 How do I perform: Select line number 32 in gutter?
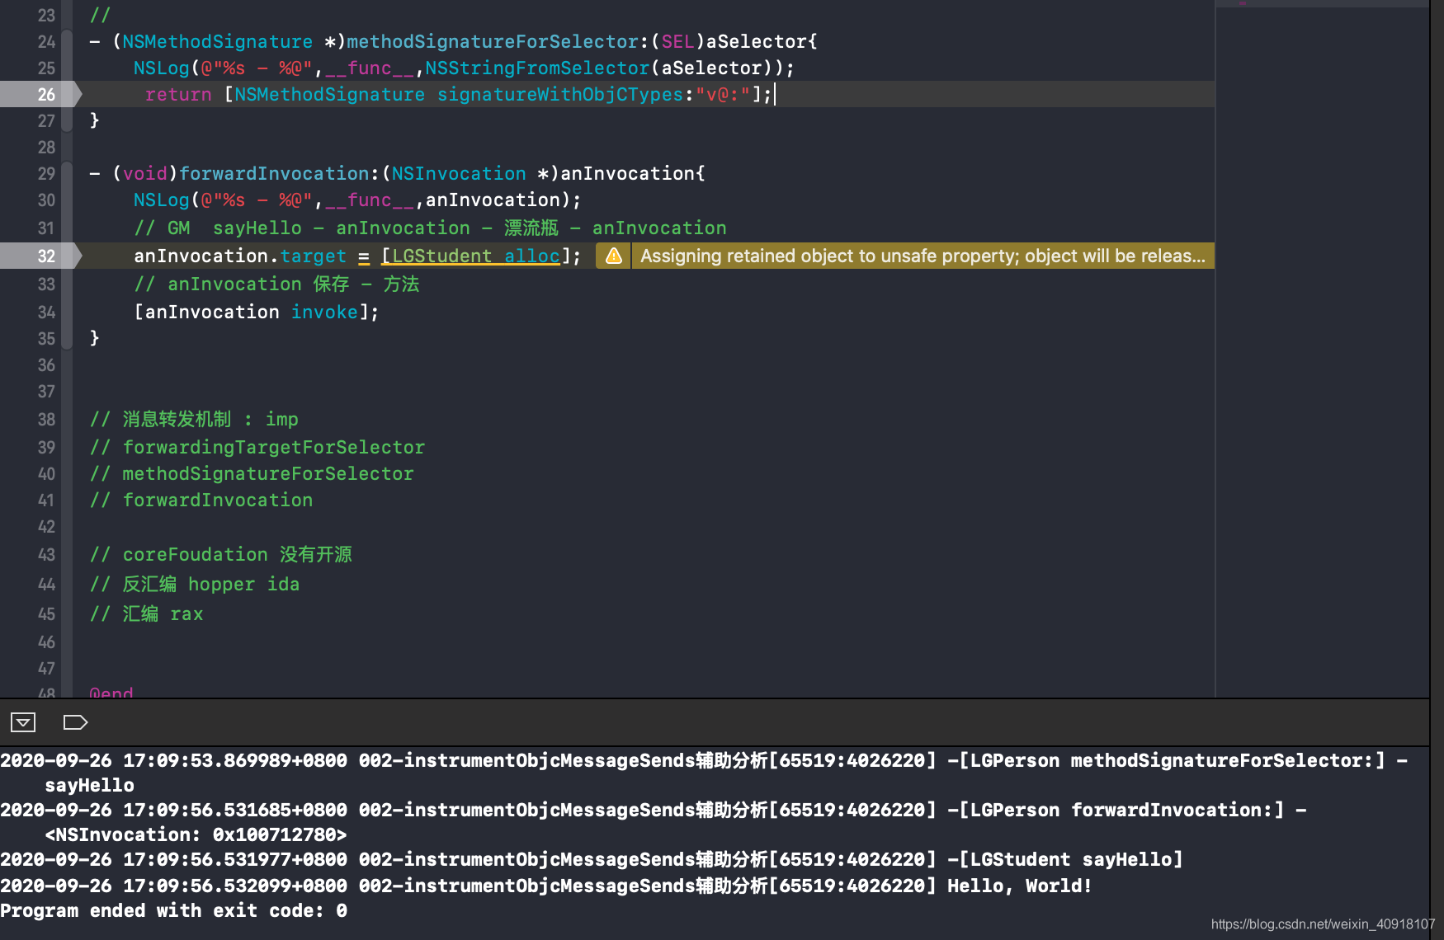tap(46, 256)
